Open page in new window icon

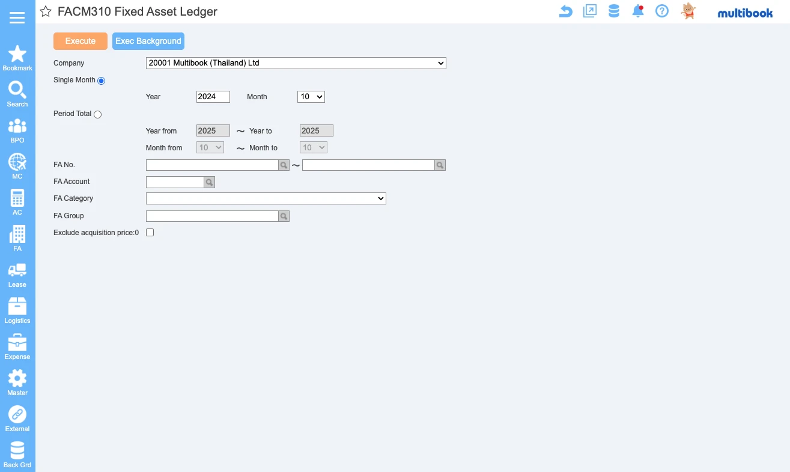pyautogui.click(x=589, y=11)
